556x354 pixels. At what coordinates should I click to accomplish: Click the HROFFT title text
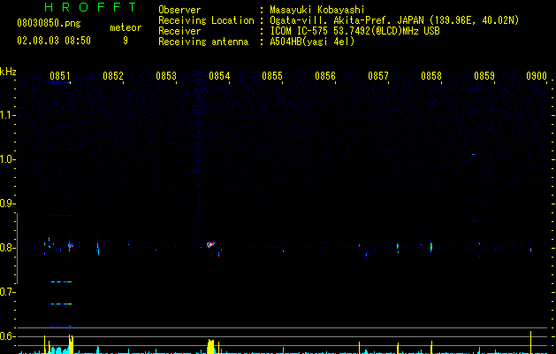pyautogui.click(x=91, y=7)
